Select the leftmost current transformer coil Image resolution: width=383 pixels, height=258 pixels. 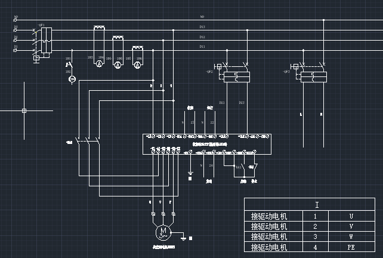[99, 27]
